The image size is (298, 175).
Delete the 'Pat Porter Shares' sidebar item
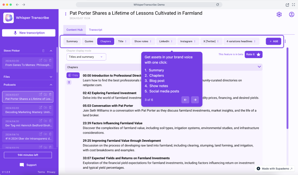pos(50,94)
